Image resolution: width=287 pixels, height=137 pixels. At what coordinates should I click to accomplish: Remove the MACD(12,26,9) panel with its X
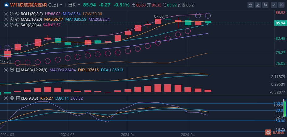[x=6, y=70]
